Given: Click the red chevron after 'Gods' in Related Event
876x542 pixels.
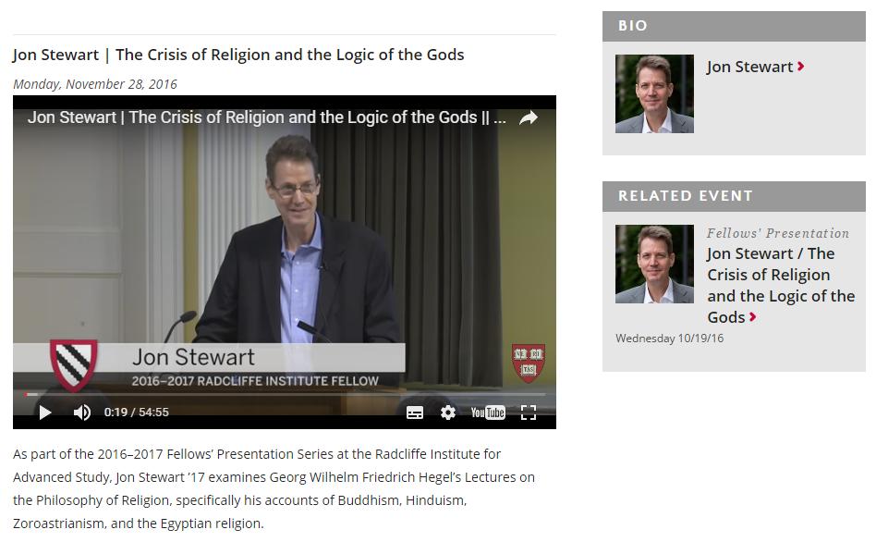Looking at the screenshot, I should (x=753, y=317).
